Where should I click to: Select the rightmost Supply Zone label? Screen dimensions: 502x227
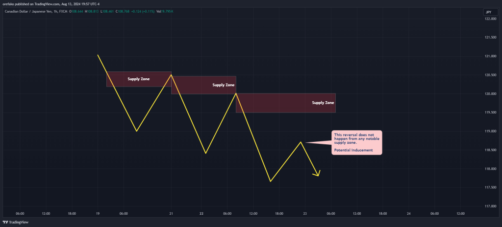pos(323,103)
